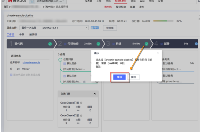Click the curly braces project icon
201x132 pixels.
[x=32, y=1]
